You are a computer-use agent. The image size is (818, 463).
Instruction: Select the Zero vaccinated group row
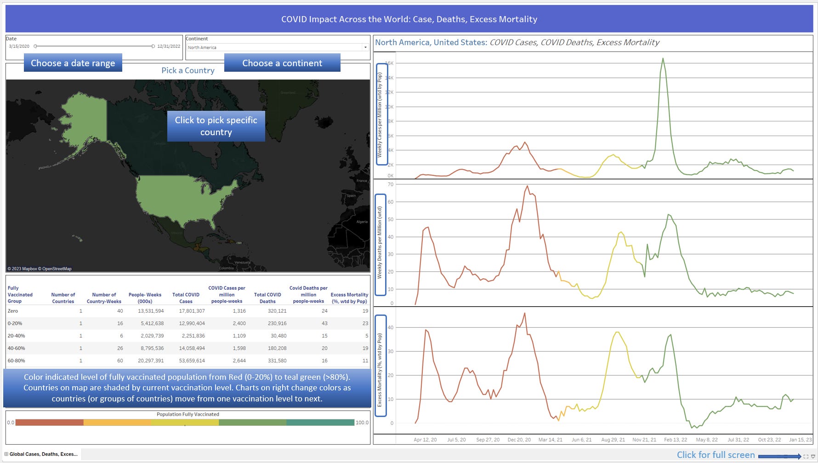point(187,311)
